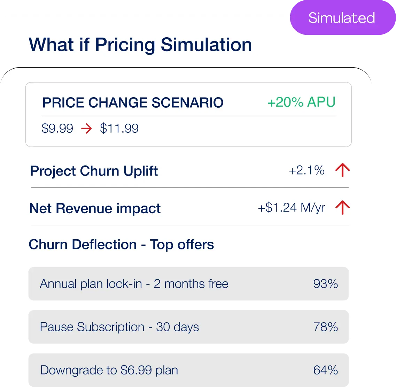396x387 pixels.
Task: Click the Churn Deflection - Top offers heading
Action: tap(121, 245)
